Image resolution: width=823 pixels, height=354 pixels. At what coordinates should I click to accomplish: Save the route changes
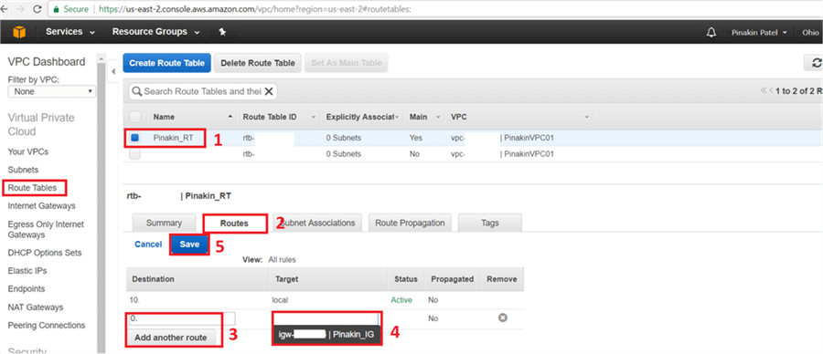pos(189,244)
